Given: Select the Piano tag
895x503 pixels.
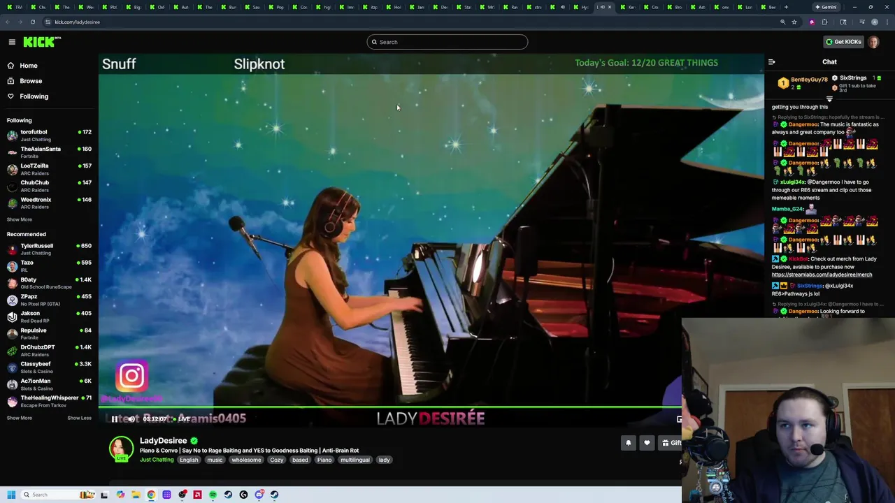Looking at the screenshot, I should [x=324, y=460].
